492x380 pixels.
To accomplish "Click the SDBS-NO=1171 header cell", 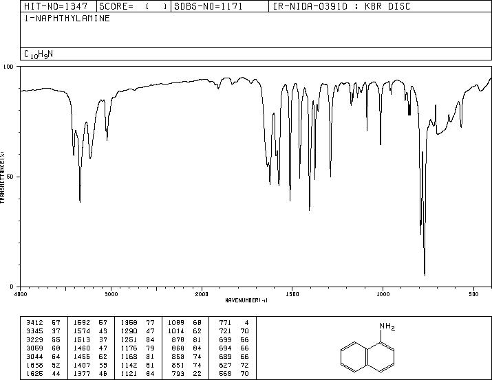I will tap(220, 6).
